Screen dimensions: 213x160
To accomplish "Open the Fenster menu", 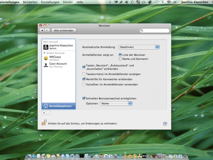I will [x=68, y=2].
